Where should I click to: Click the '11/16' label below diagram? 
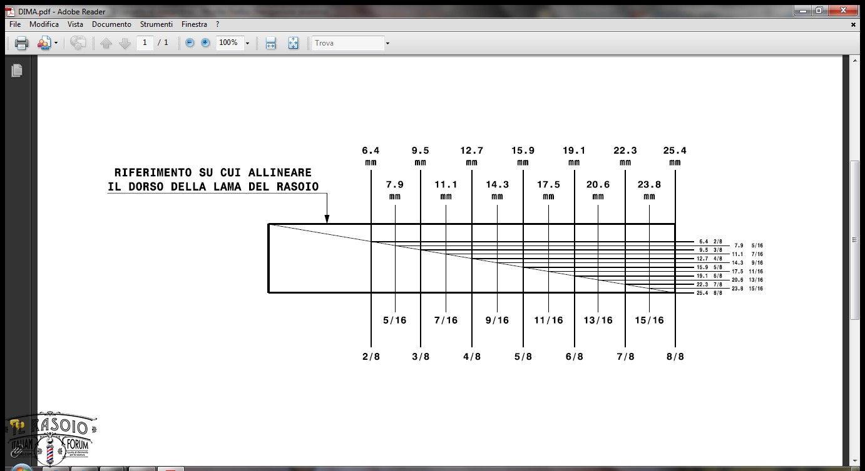pyautogui.click(x=548, y=320)
